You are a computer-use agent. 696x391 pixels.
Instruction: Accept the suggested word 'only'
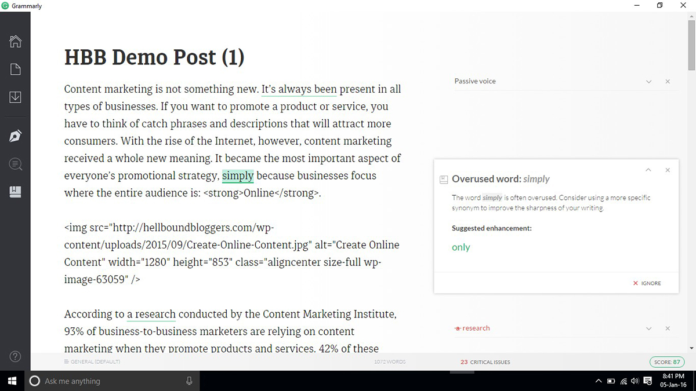(461, 247)
